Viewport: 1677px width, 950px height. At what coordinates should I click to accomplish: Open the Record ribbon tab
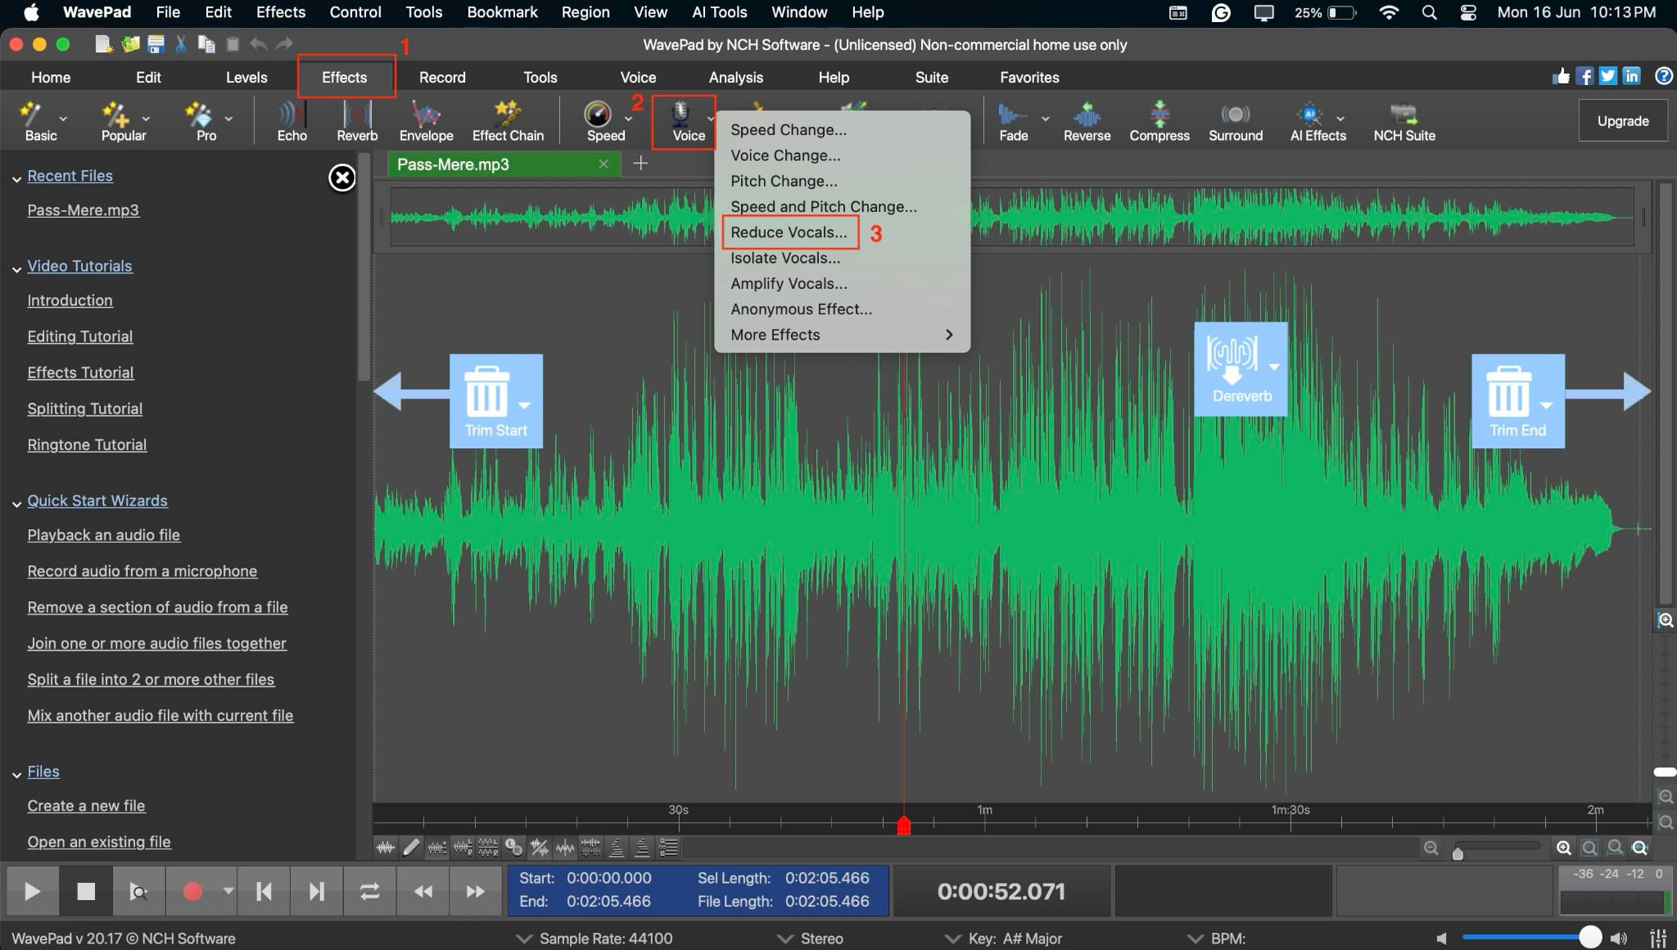coord(442,77)
